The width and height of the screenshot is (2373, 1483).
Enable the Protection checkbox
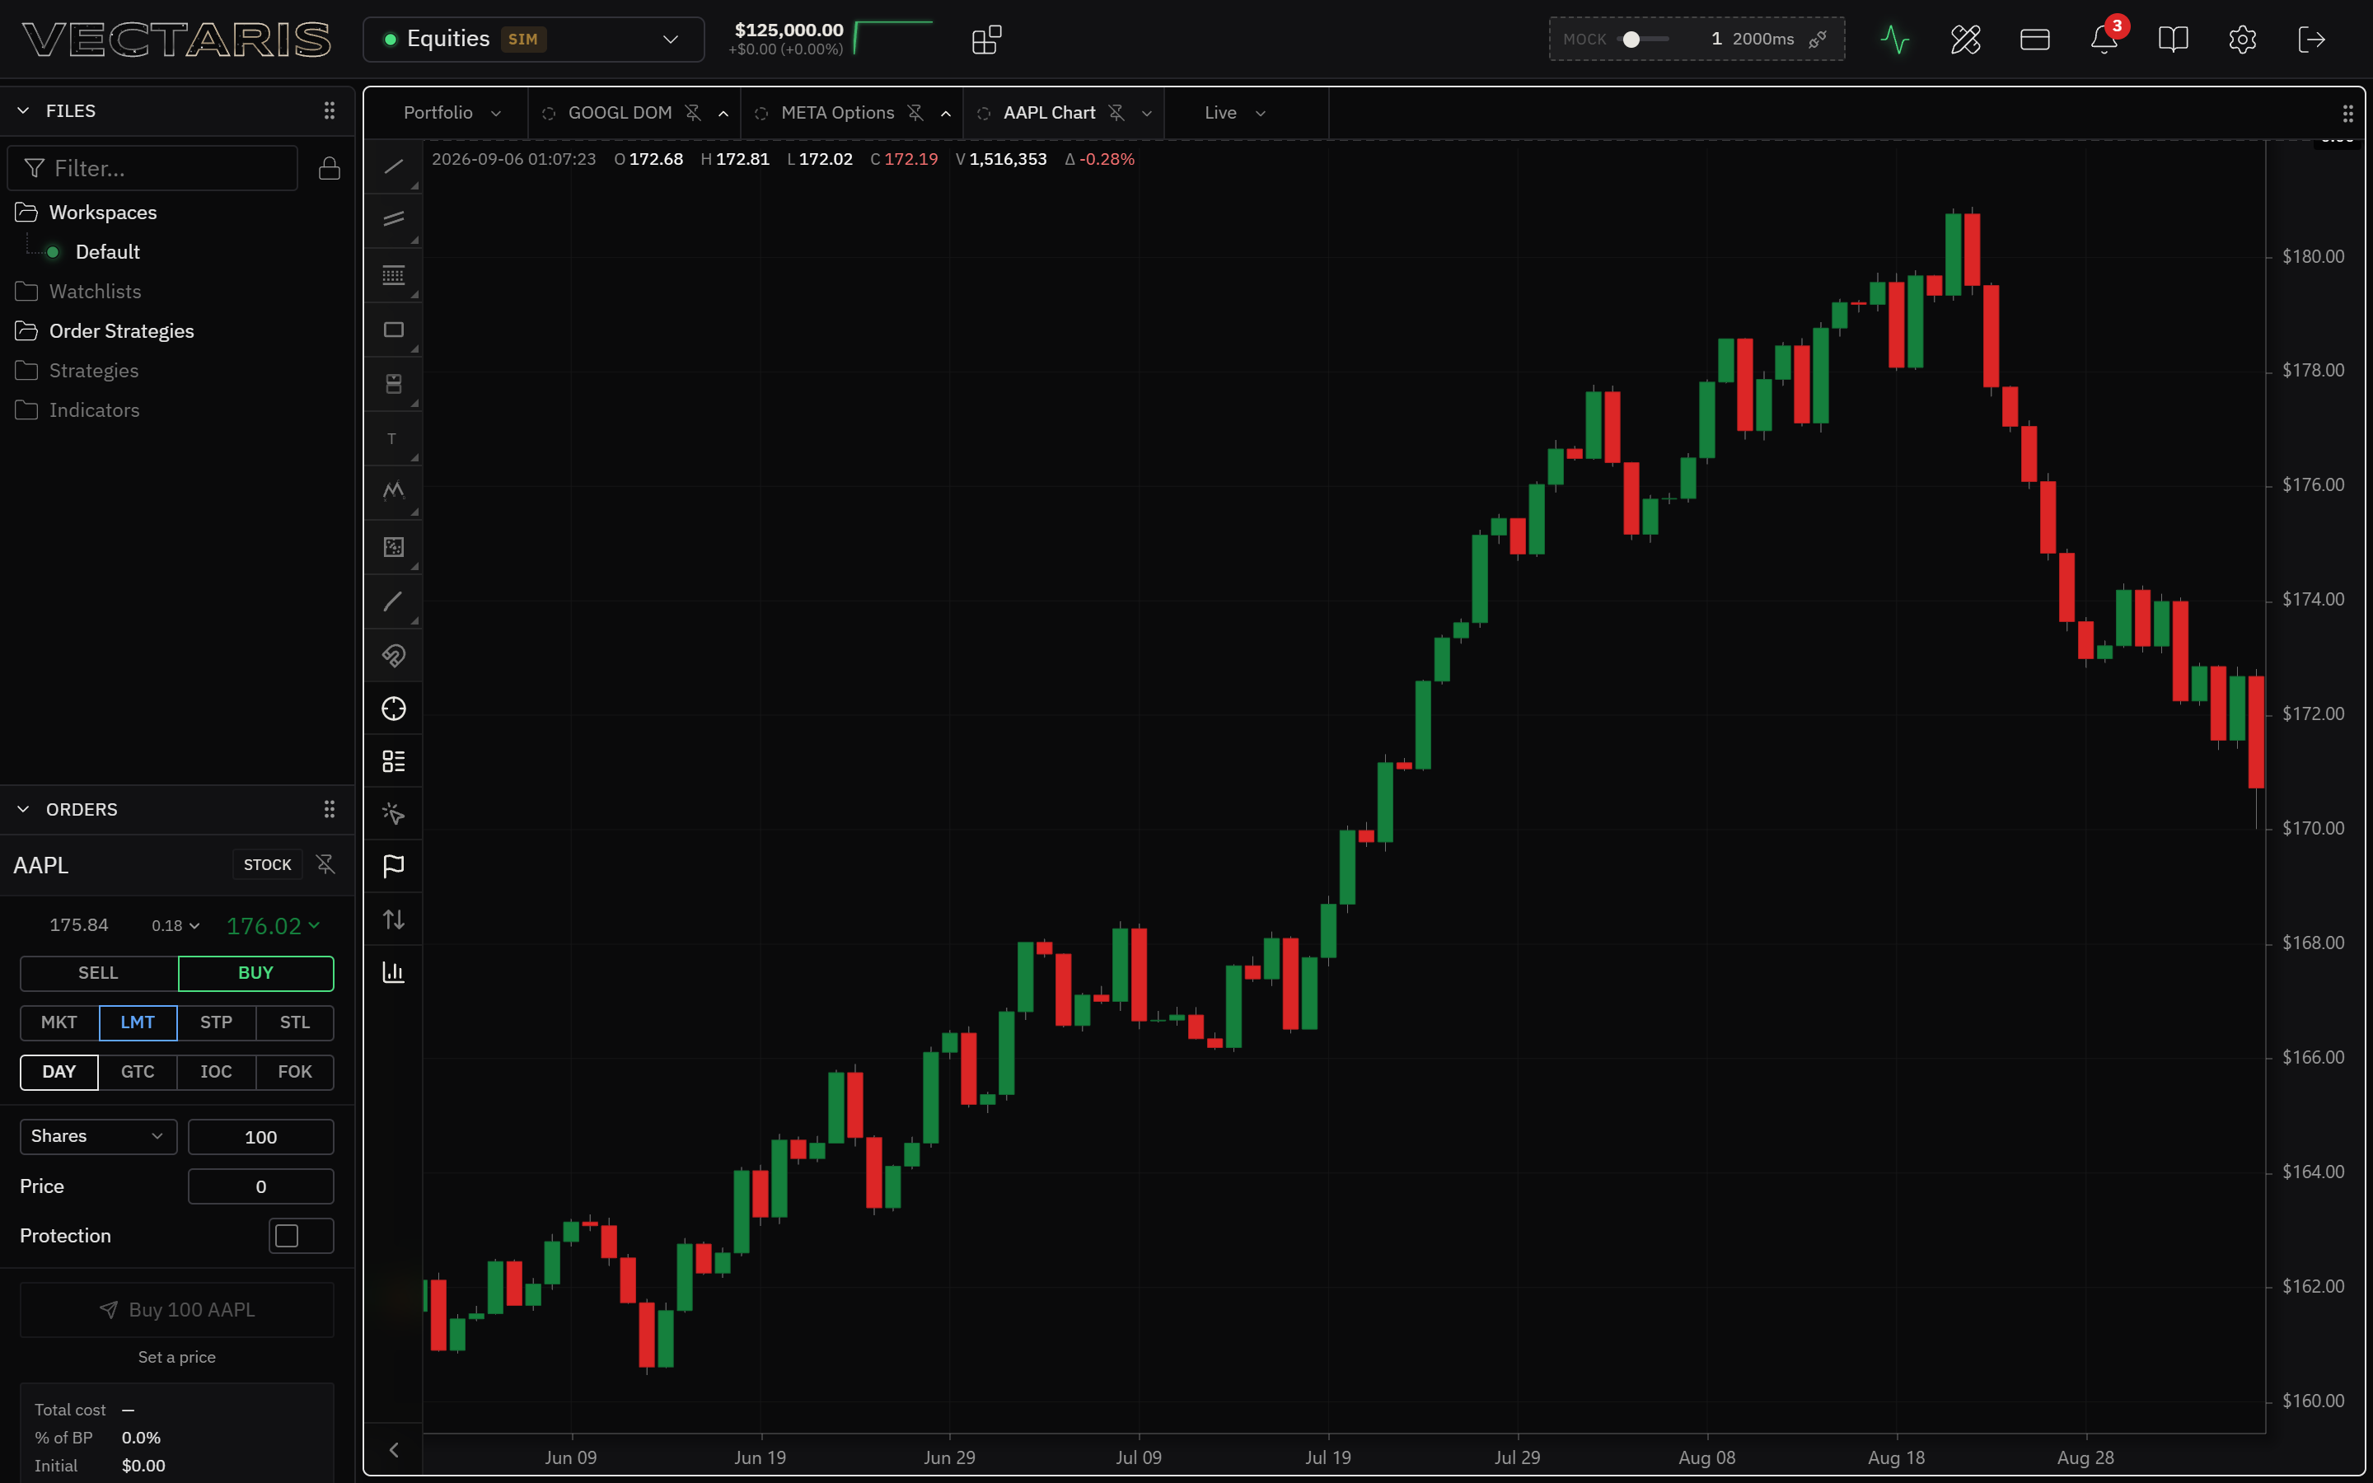tap(287, 1236)
